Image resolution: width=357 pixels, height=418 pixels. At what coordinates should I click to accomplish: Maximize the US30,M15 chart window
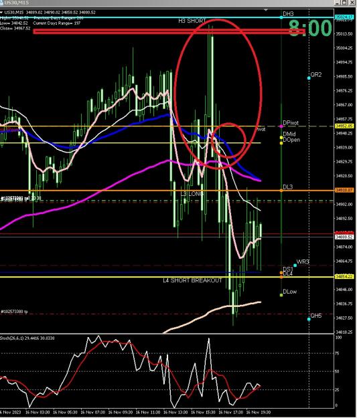pos(345,3)
